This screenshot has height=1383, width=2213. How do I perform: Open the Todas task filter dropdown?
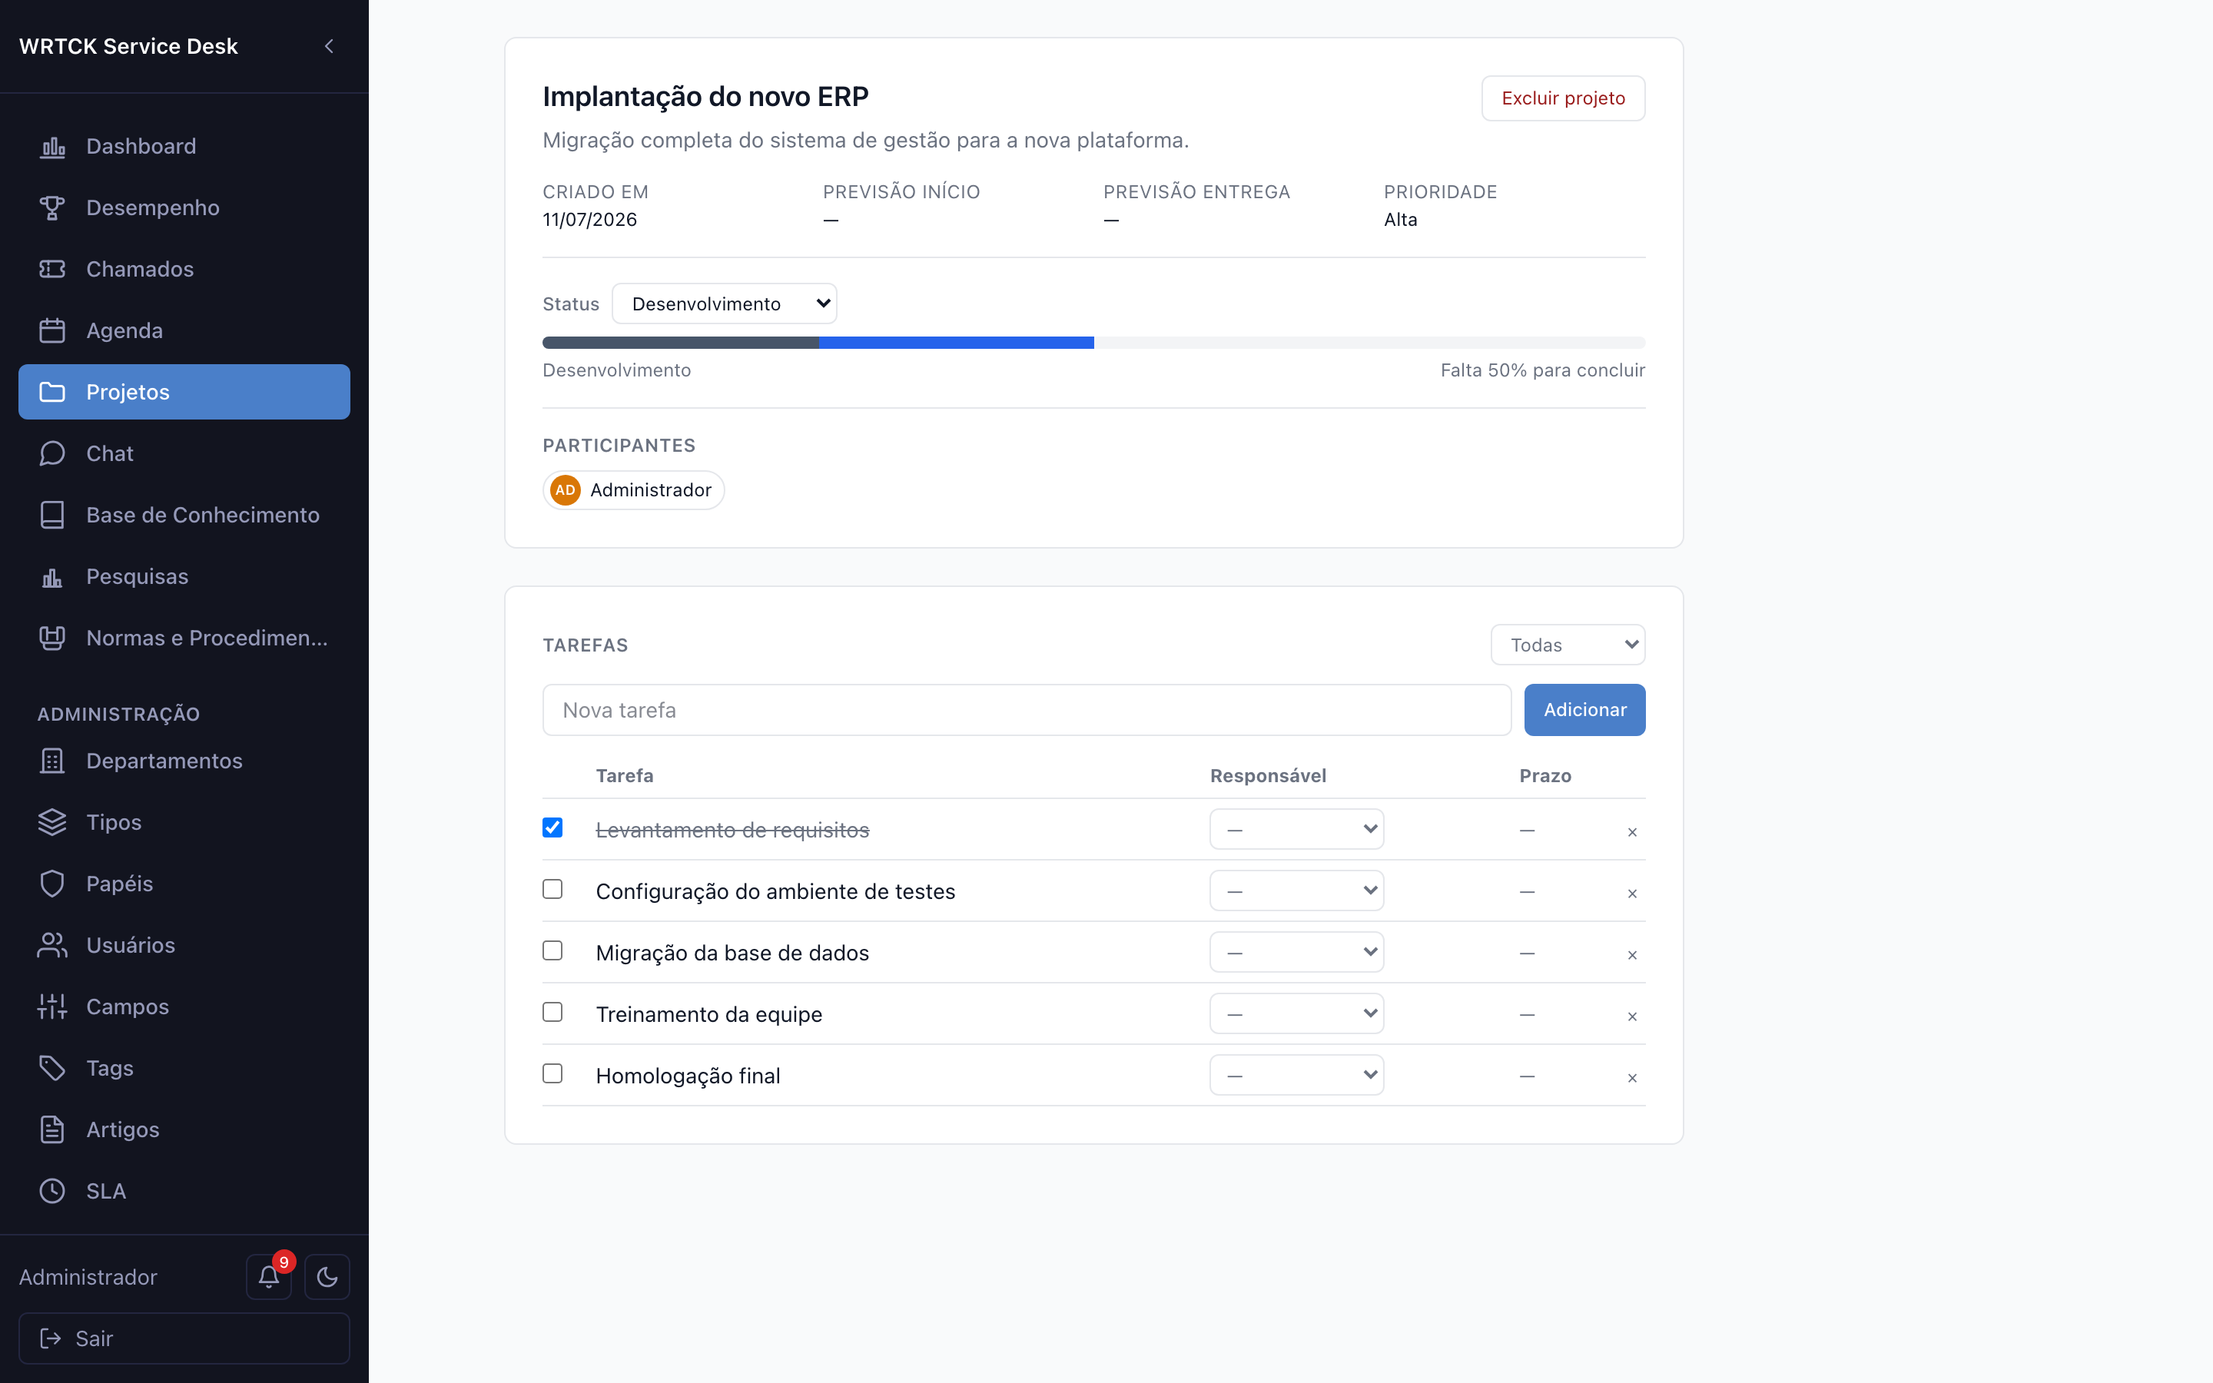coord(1568,645)
